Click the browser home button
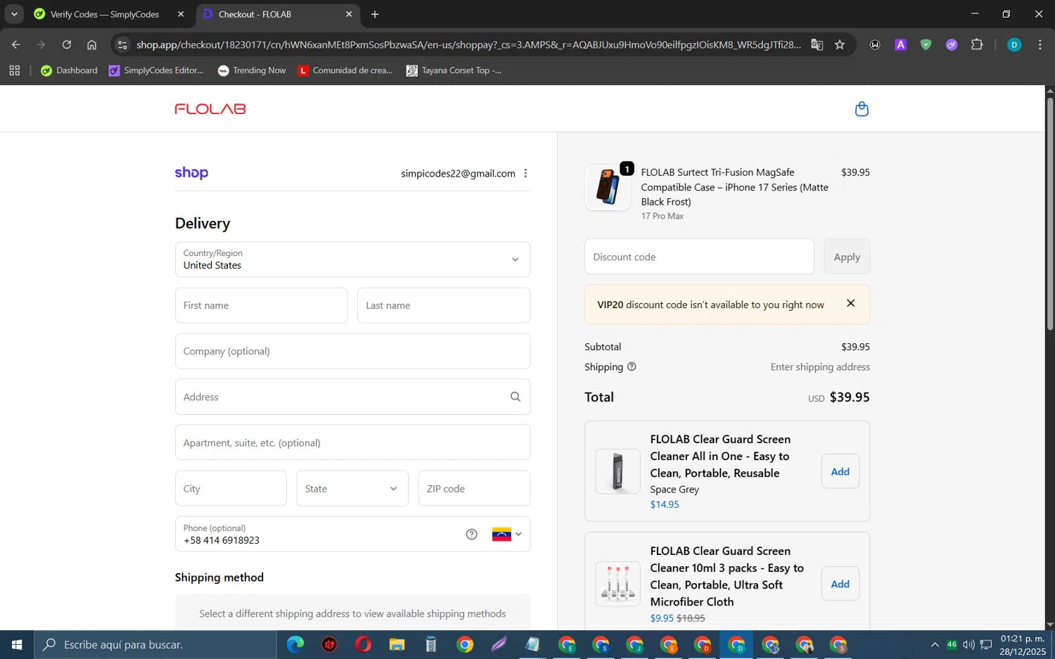 coord(91,45)
